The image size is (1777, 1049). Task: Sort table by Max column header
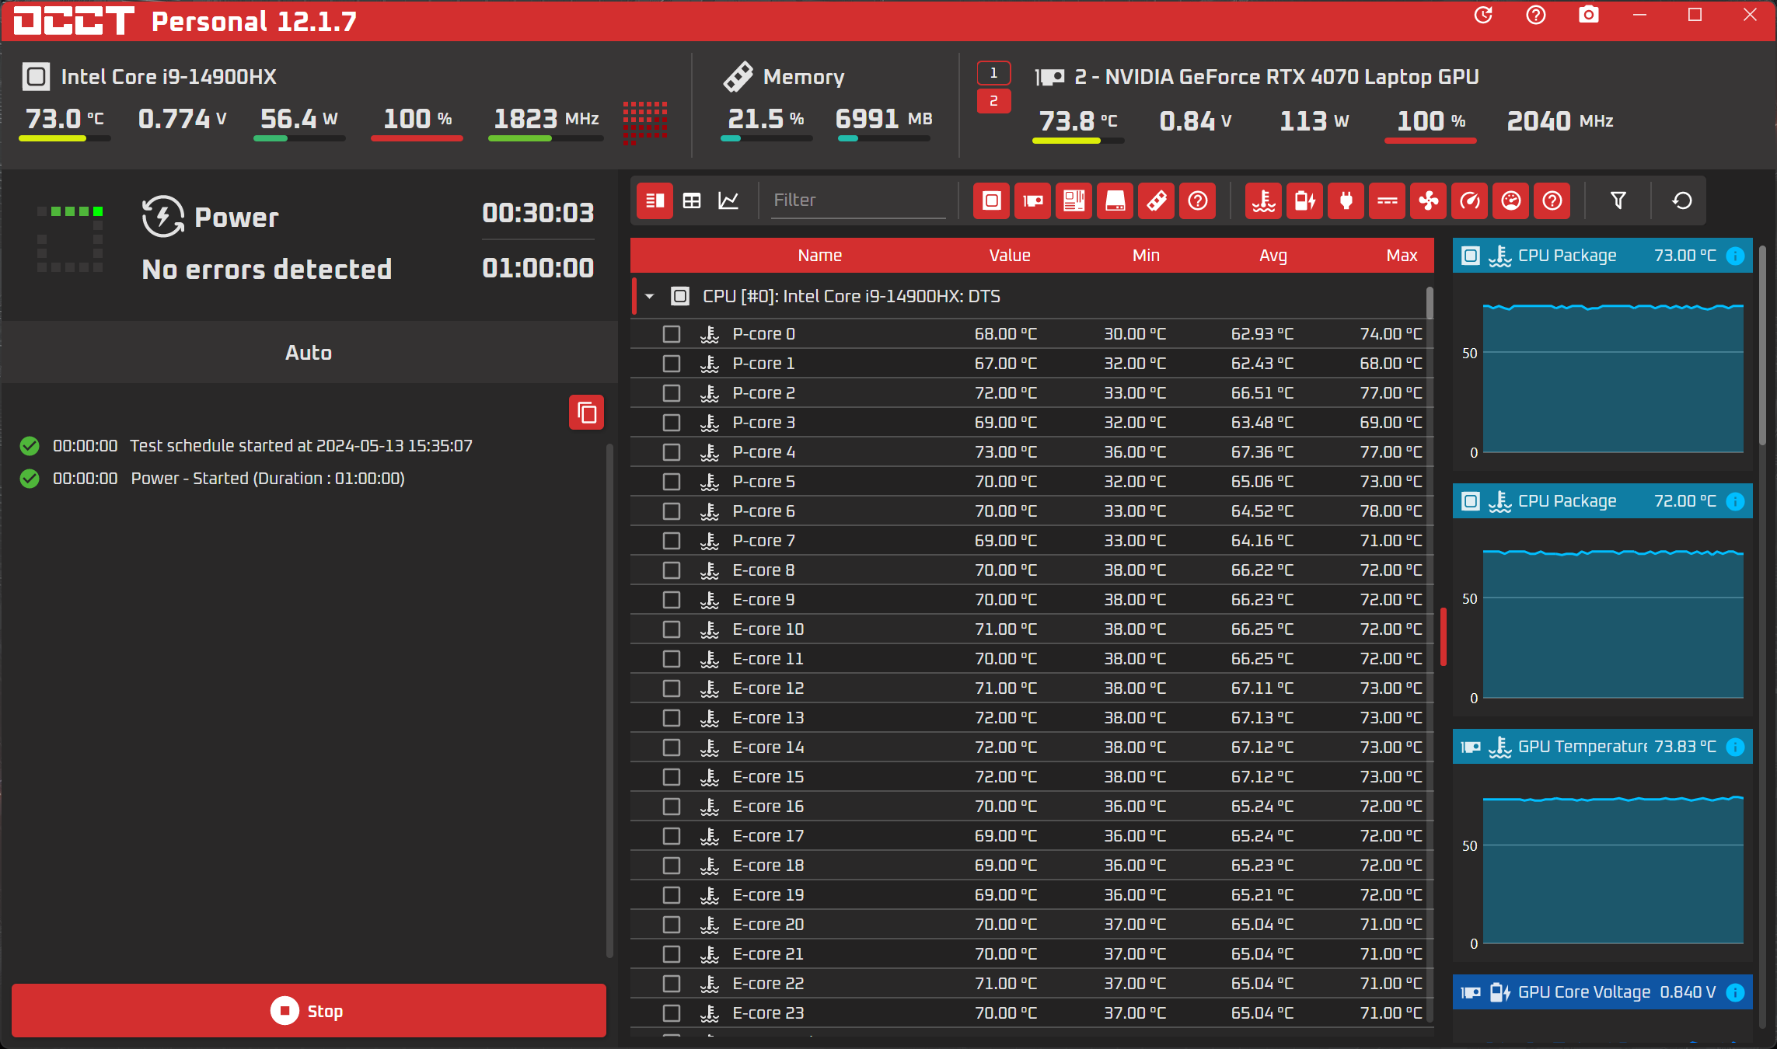point(1402,256)
